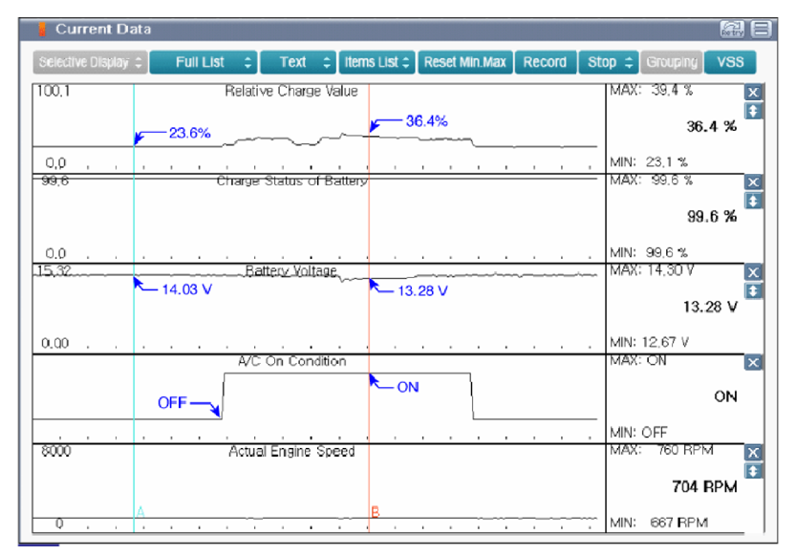Remove the Relative Charge Value graph
This screenshot has height=555, width=796.
tap(753, 93)
